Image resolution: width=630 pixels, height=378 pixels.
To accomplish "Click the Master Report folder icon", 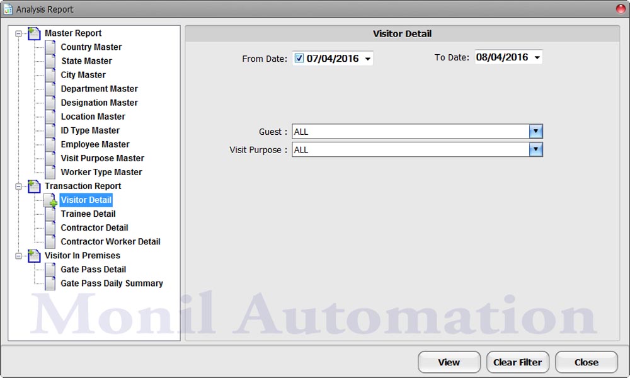I will click(34, 33).
